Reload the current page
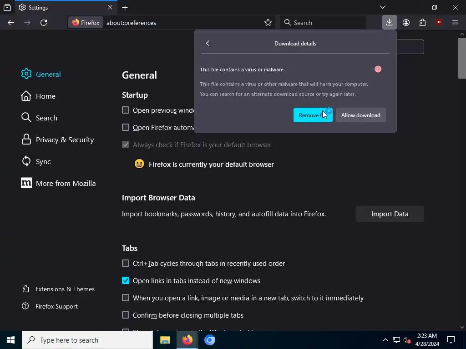Viewport: 466px width, 349px height. 44,23
